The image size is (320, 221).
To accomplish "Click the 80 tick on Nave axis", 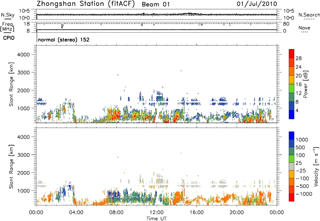I will [286, 24].
